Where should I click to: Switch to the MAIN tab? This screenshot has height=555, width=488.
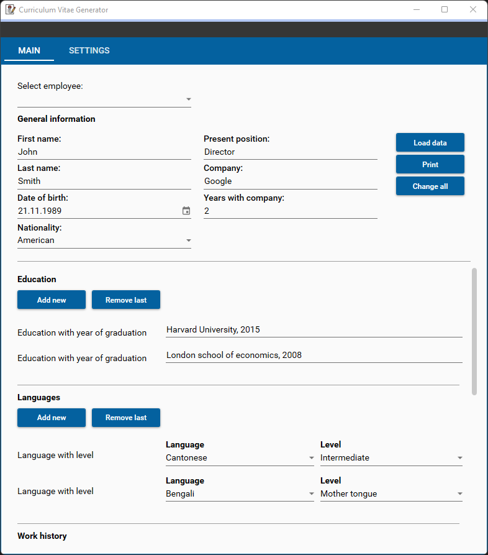29,50
